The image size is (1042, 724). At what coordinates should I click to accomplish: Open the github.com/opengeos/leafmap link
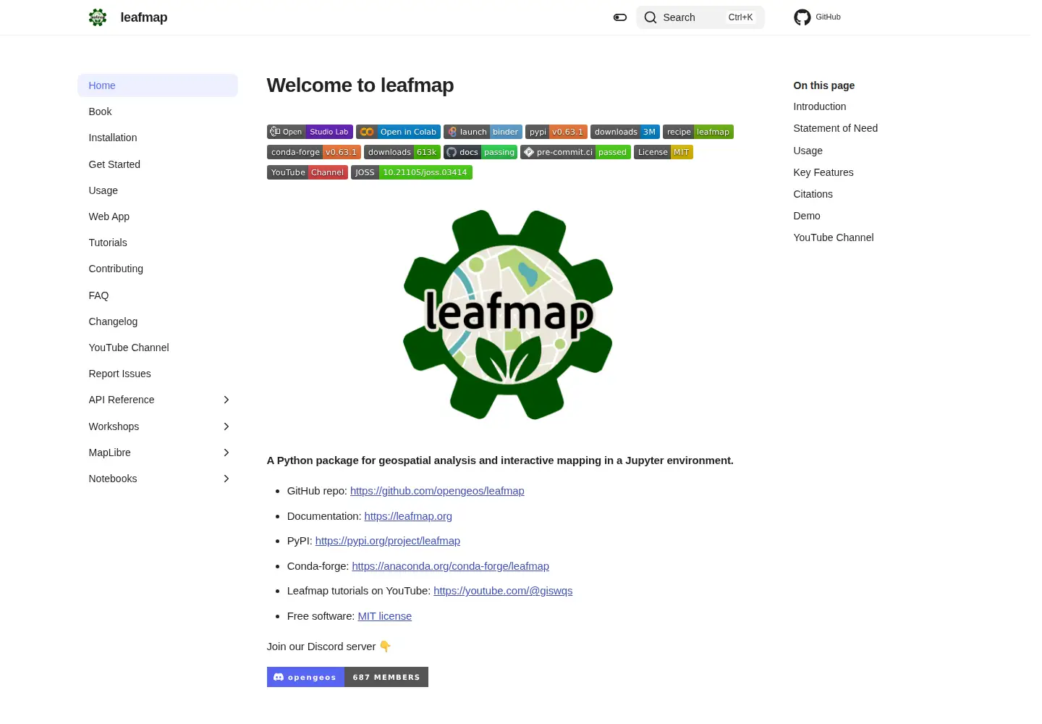(437, 491)
